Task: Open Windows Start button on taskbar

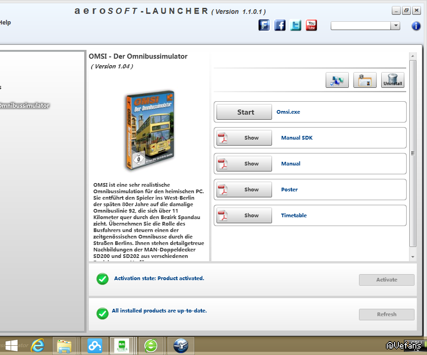Action: click(x=12, y=345)
